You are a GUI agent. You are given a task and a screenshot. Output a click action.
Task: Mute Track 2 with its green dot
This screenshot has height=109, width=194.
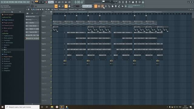point(51,25)
